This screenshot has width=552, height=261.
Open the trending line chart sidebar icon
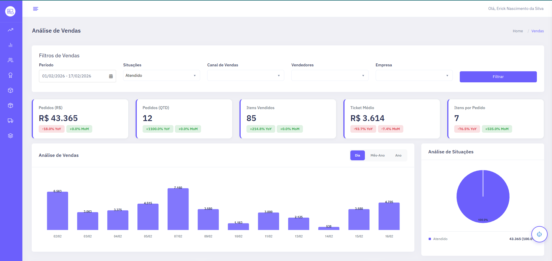pos(10,30)
